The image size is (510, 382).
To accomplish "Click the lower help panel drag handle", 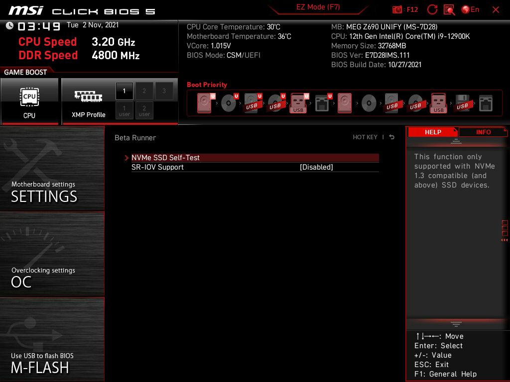I will (456, 324).
